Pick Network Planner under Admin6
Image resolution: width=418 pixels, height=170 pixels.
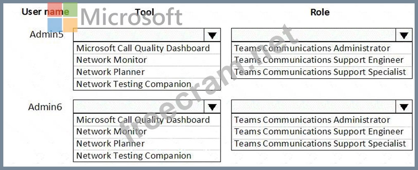pyautogui.click(x=110, y=144)
